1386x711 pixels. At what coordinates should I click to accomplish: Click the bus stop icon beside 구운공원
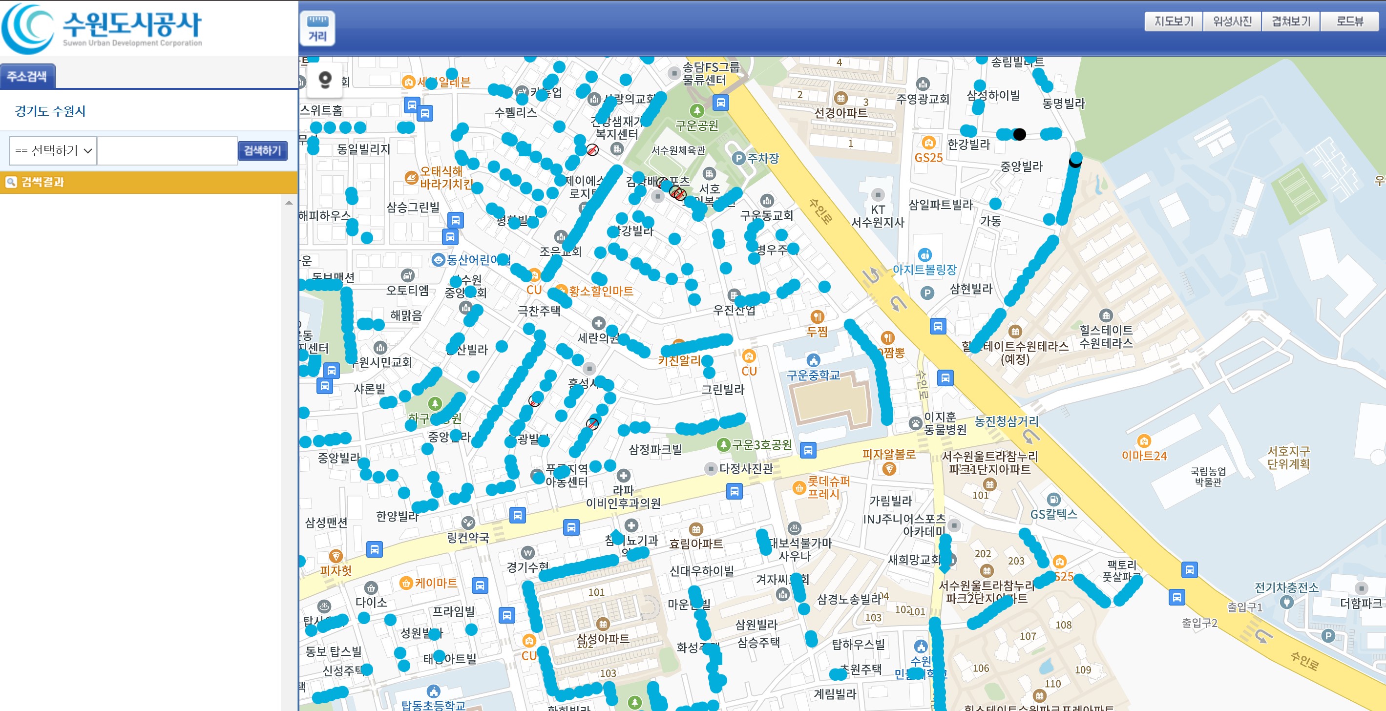(720, 102)
